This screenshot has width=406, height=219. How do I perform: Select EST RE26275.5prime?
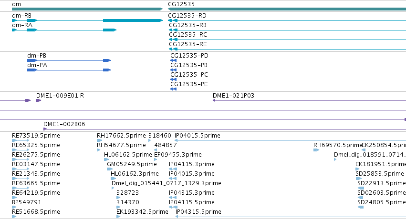[36, 155]
